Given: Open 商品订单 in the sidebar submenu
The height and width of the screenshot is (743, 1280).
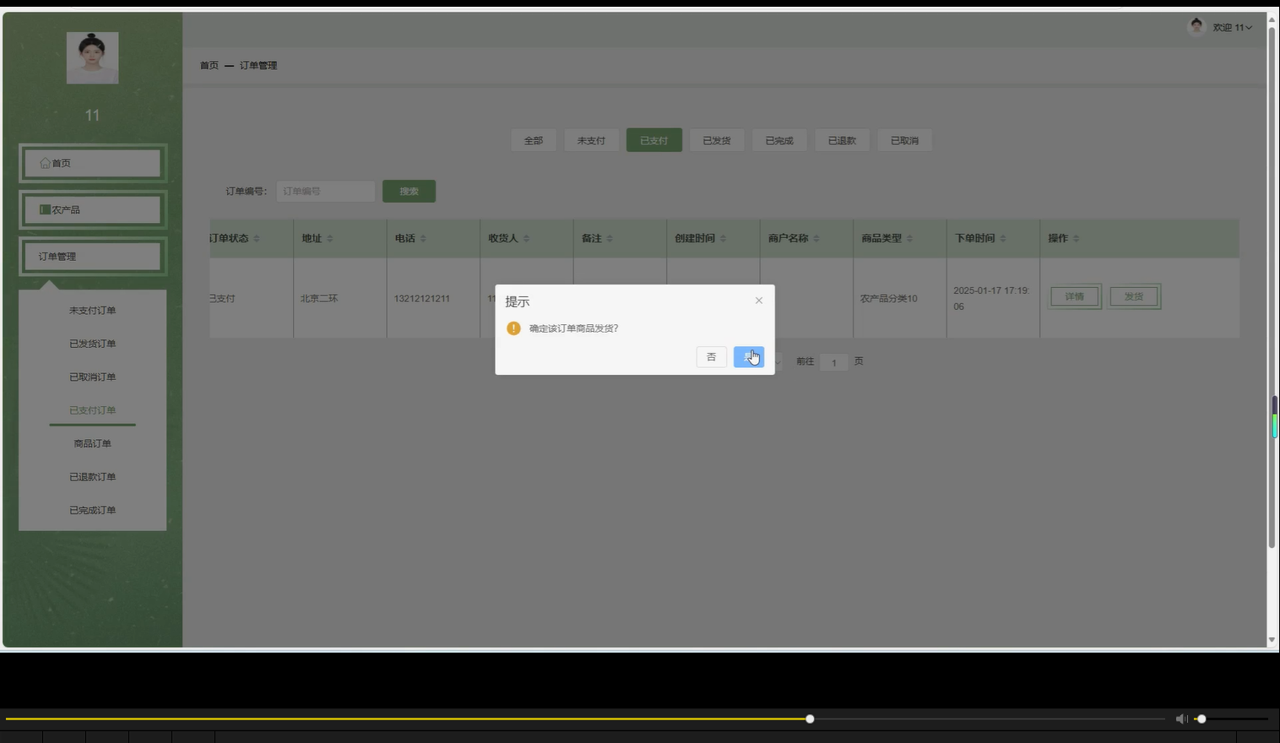Looking at the screenshot, I should click(93, 443).
